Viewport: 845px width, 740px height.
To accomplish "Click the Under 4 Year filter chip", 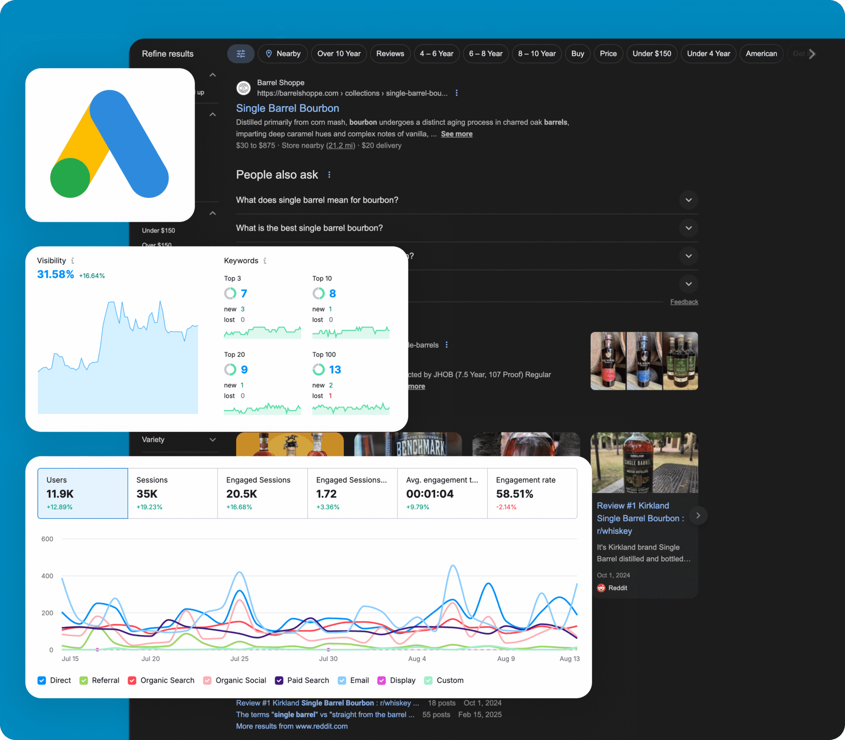I will pos(709,54).
